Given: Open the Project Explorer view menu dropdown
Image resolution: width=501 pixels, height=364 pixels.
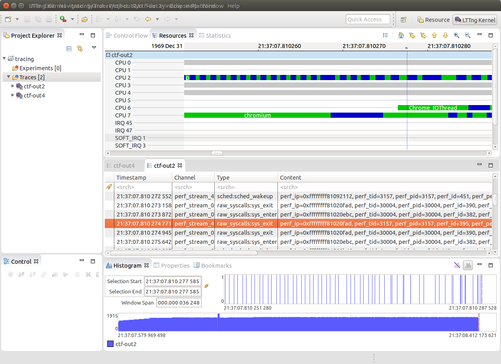Looking at the screenshot, I should click(x=94, y=48).
